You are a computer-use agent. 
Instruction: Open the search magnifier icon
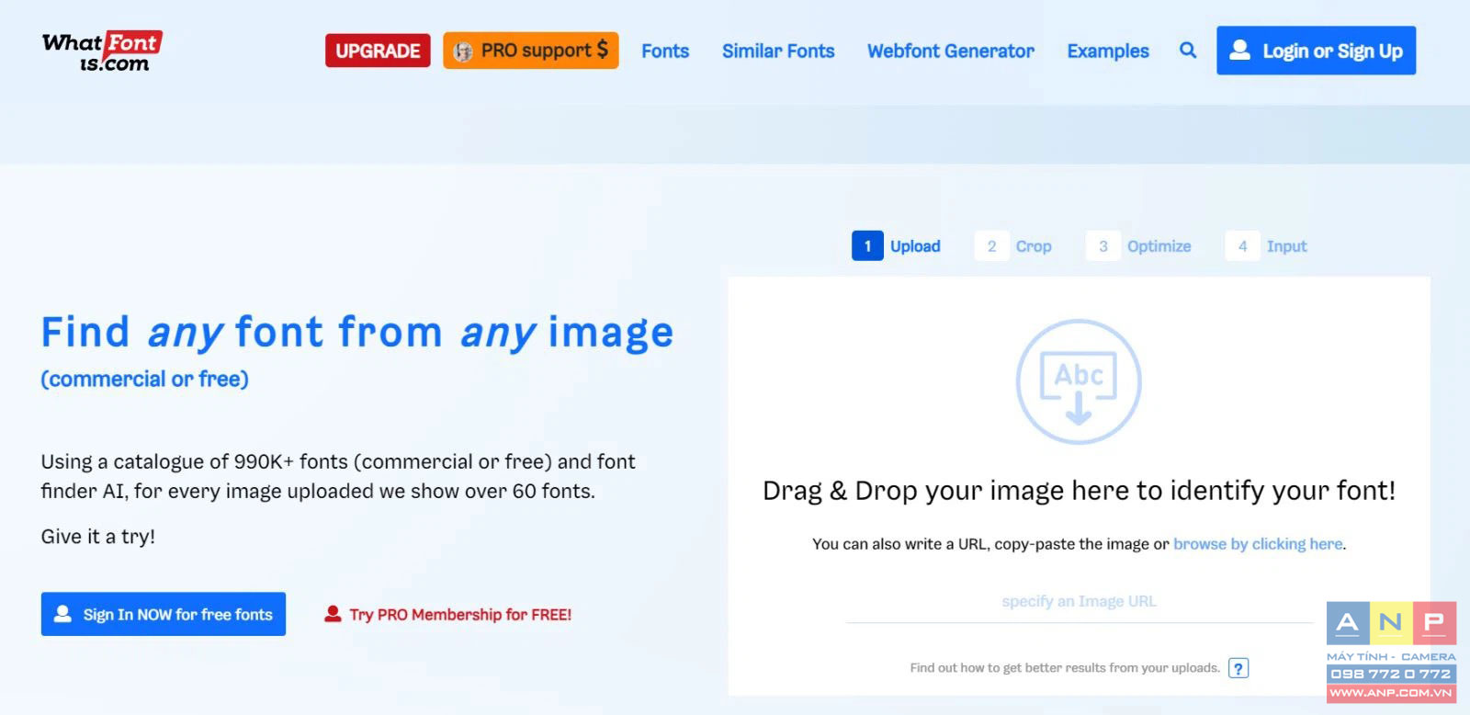pos(1188,51)
